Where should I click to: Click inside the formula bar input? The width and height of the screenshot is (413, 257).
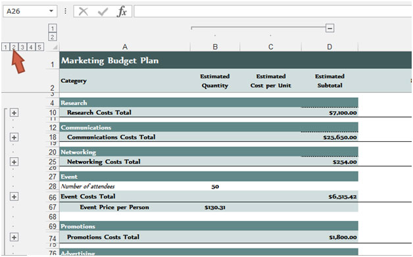(x=273, y=11)
